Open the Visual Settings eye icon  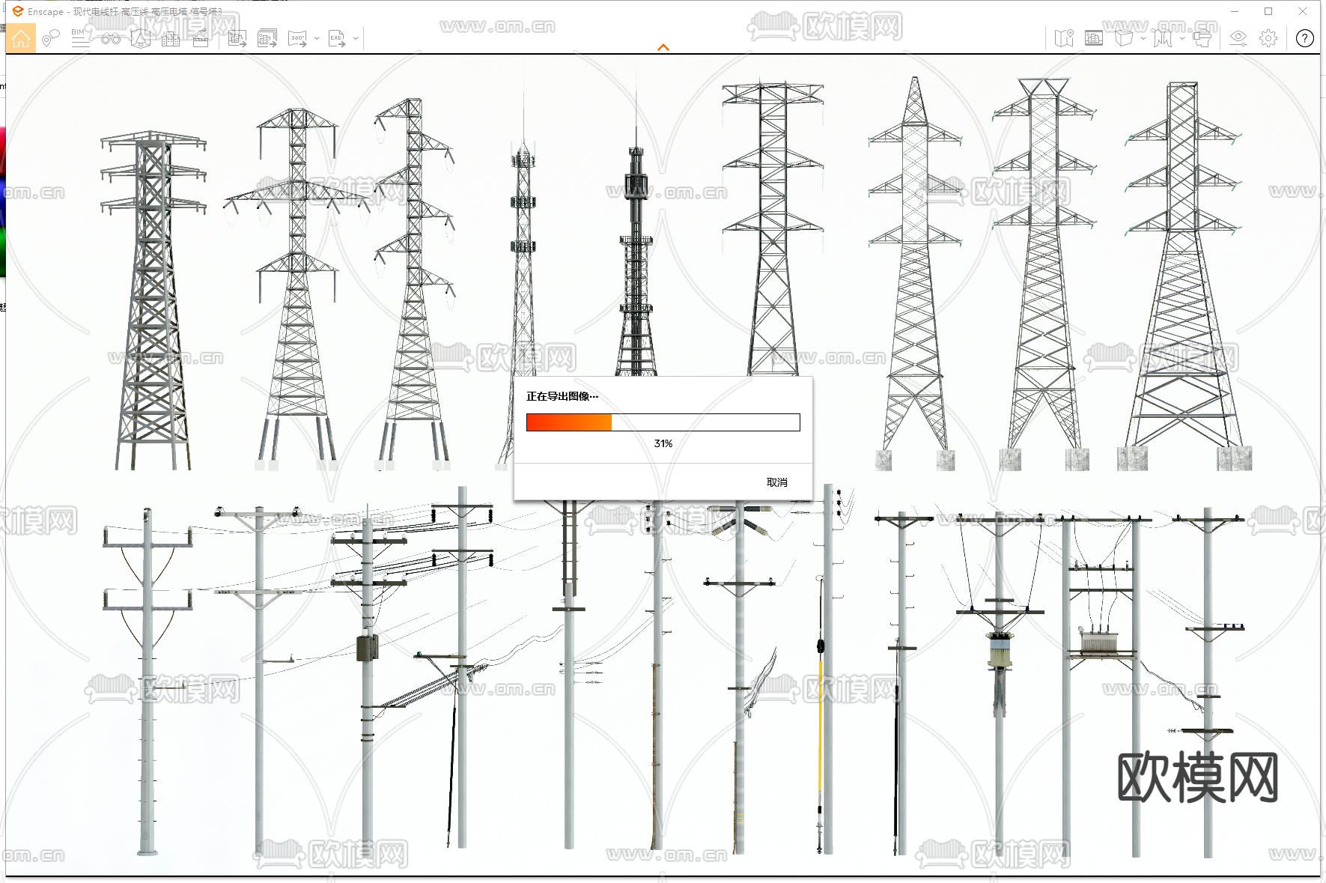pyautogui.click(x=1238, y=38)
